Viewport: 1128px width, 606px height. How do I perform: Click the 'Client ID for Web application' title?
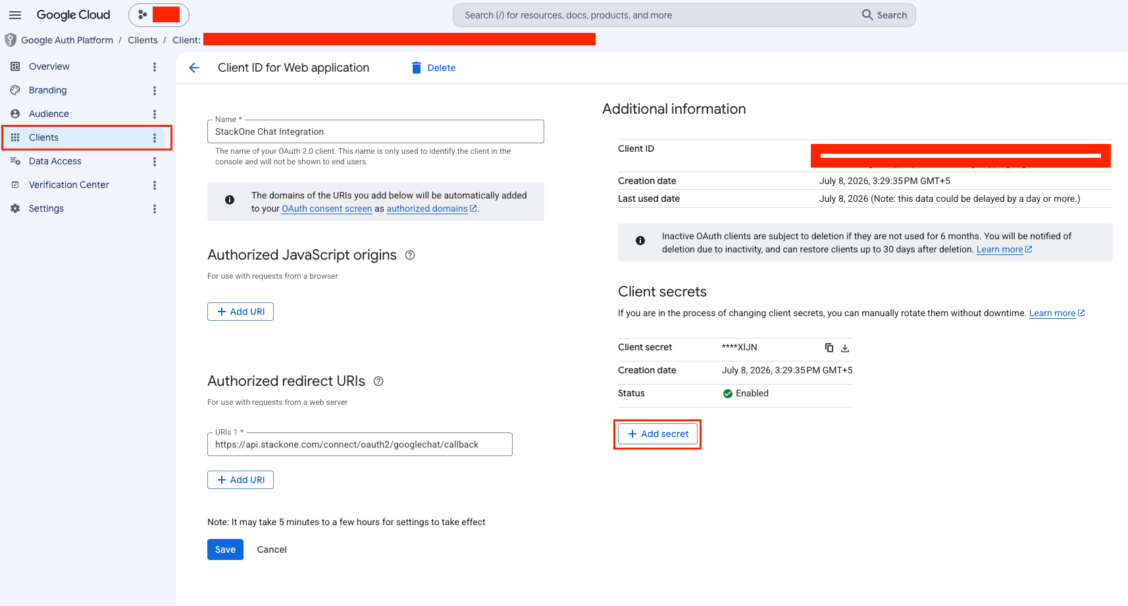pyautogui.click(x=294, y=68)
